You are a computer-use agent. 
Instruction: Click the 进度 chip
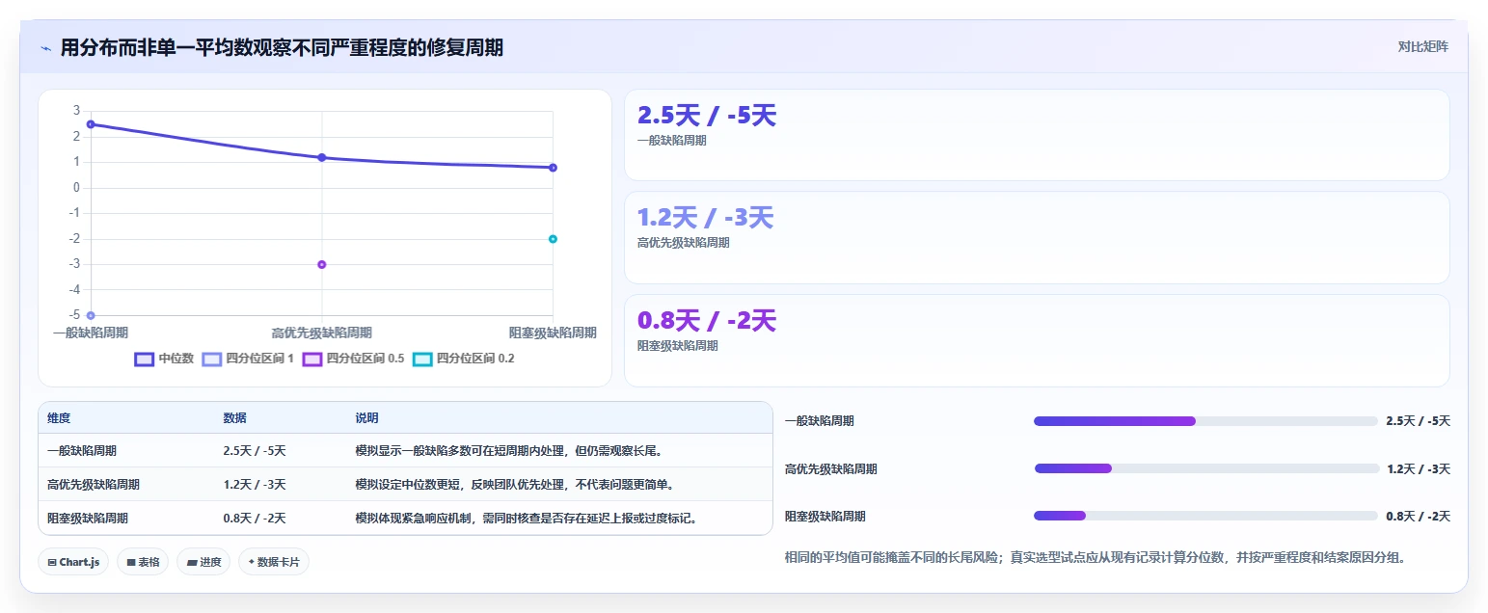point(203,562)
